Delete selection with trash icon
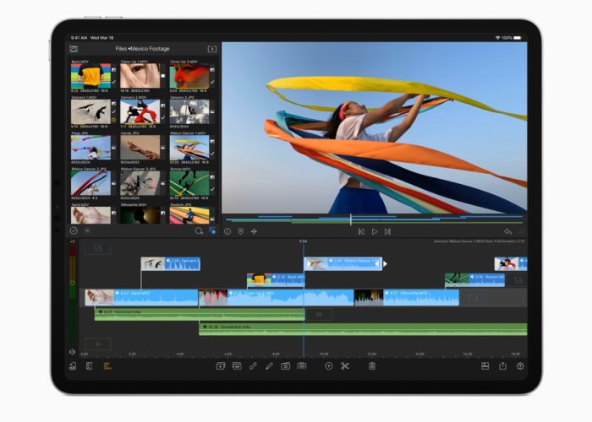 coord(372,365)
